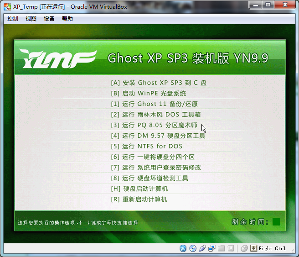The width and height of the screenshot is (299, 257).
Task: Close the XP_Temp VirtualBox window
Action: click(285, 5)
